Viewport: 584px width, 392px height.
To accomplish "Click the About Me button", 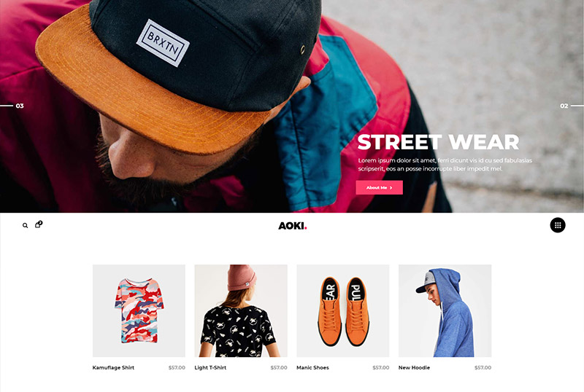I will (379, 187).
